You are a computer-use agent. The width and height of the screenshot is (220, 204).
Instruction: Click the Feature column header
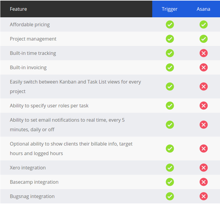18,9
